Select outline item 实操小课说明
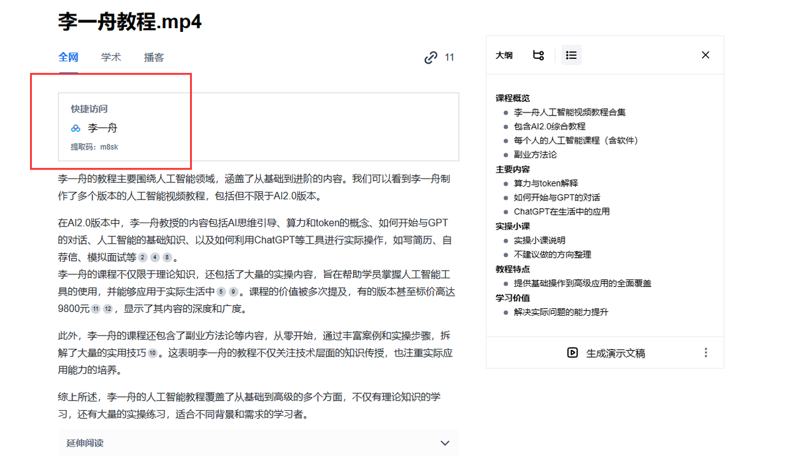800x472 pixels. coord(539,240)
